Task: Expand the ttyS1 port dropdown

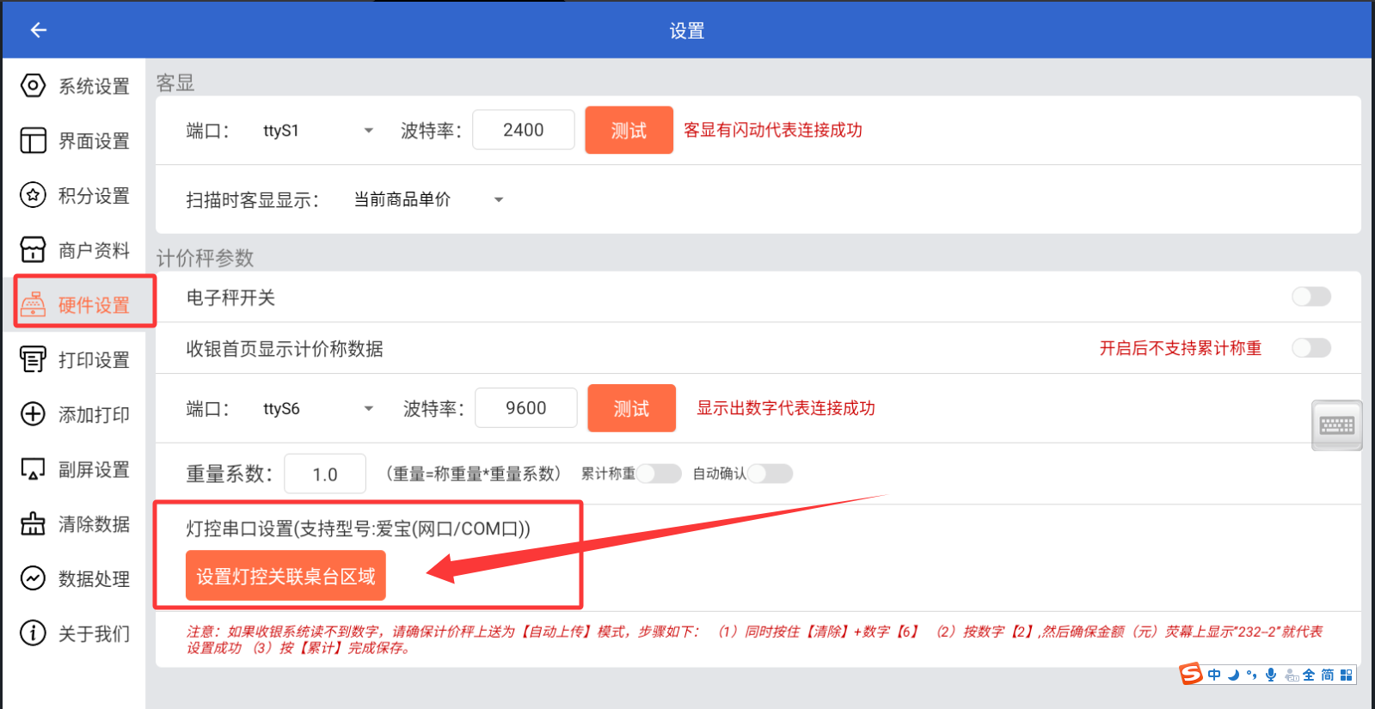Action: click(x=369, y=131)
